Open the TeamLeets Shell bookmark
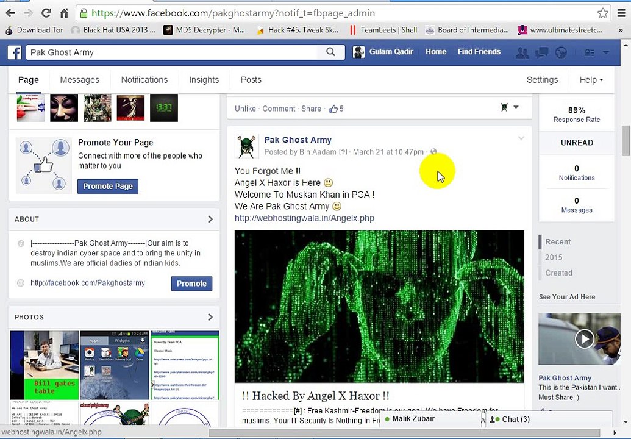631x439 pixels. click(x=383, y=30)
